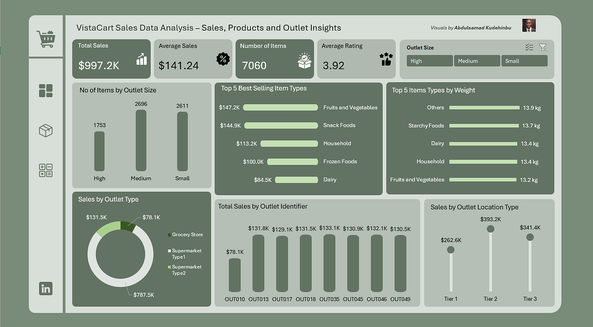The image size is (593, 327).
Task: Click the Top 5 Best Selling Item Types title
Action: point(264,88)
